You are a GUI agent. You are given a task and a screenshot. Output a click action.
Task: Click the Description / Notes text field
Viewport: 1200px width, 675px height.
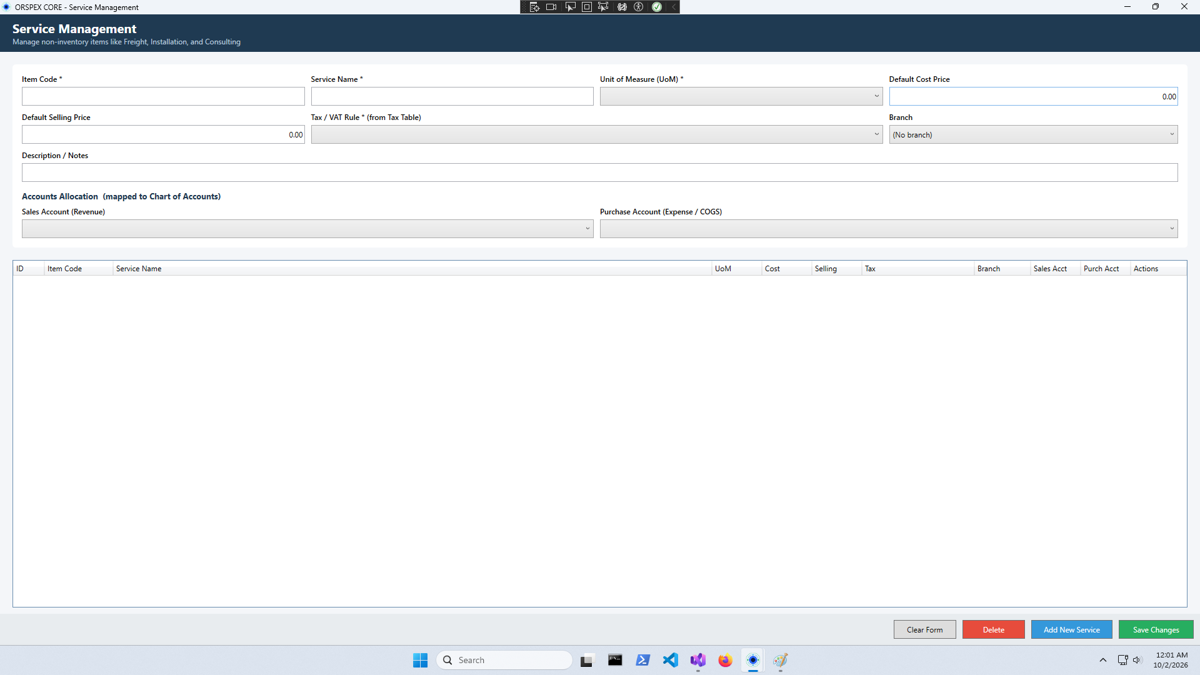[x=599, y=172]
